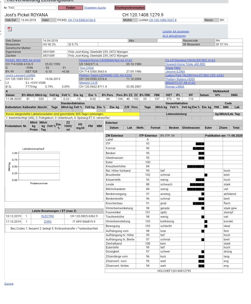Screen dimensions: 251x304
Task: Open PICKEL RED RED AA A1A2 pedigree link
Action: coord(23,60)
